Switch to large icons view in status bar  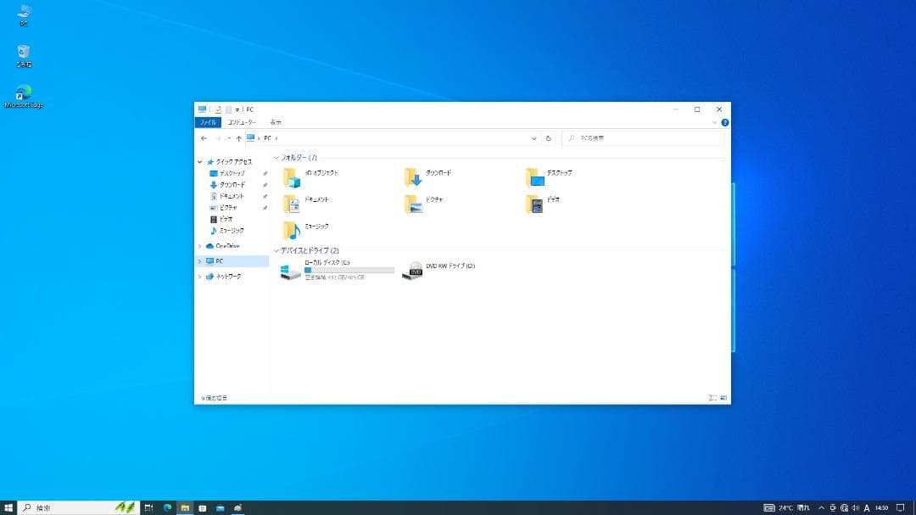pos(722,396)
